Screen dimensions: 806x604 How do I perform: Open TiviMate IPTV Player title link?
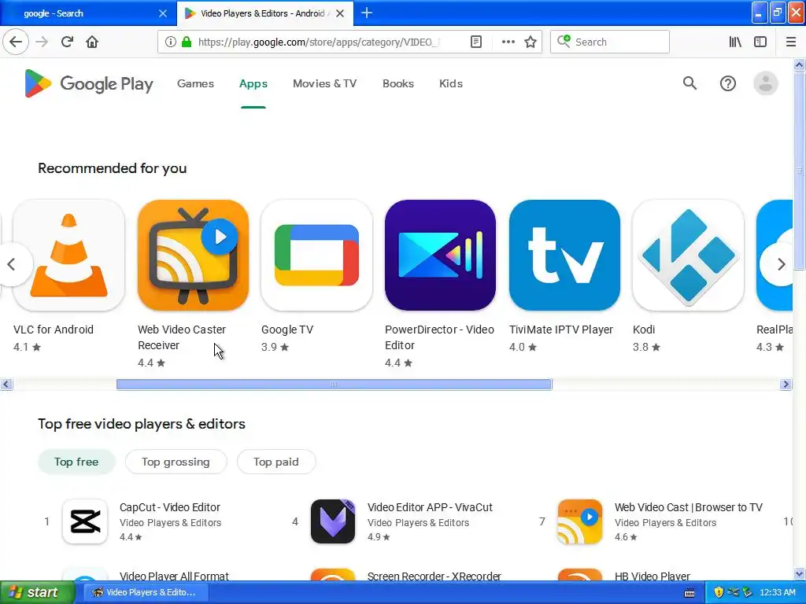click(x=560, y=330)
